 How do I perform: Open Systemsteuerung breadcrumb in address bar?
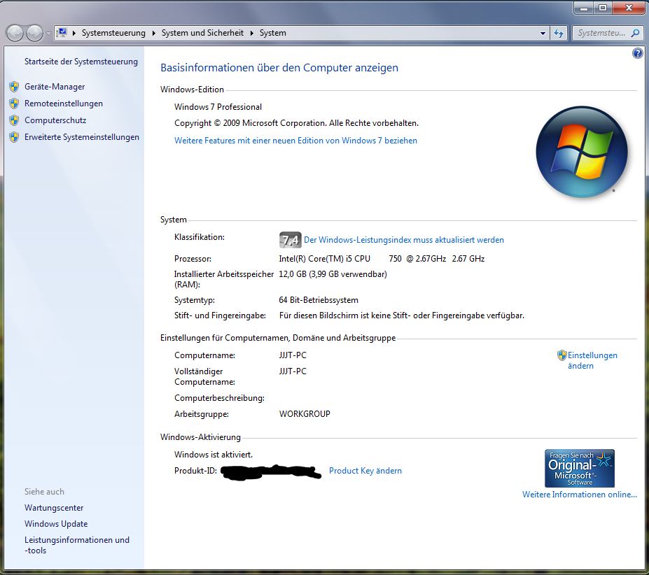coord(113,33)
